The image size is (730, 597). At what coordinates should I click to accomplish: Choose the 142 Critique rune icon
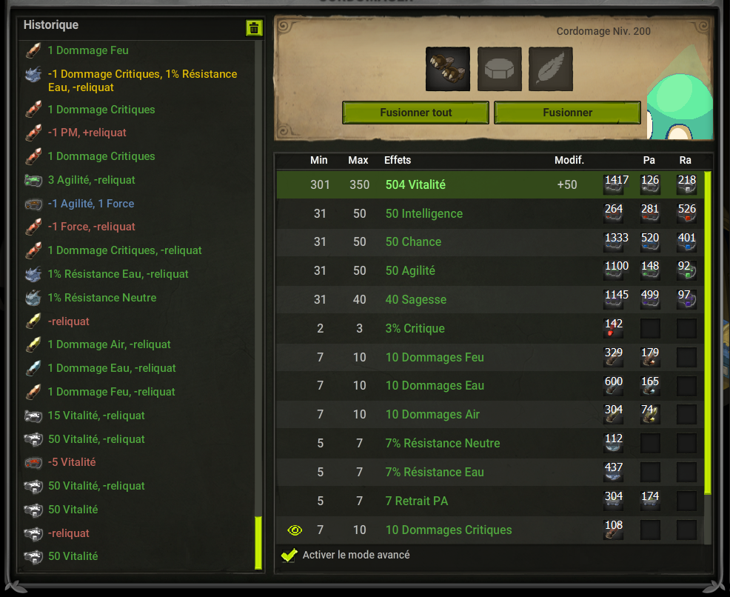coord(614,328)
